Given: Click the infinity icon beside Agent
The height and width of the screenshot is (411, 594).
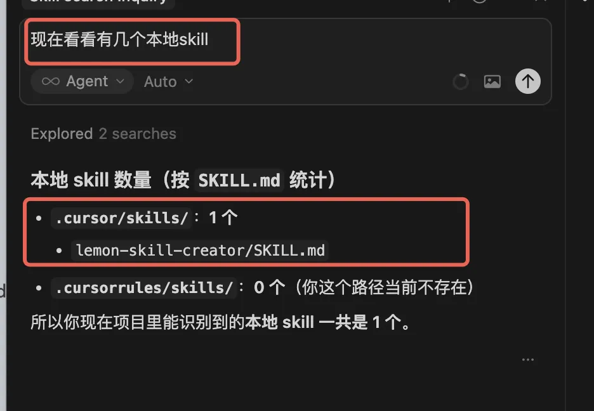Looking at the screenshot, I should tap(51, 81).
